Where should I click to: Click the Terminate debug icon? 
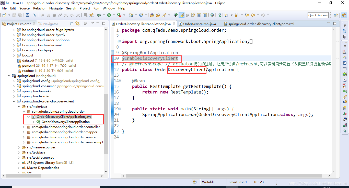click(x=54, y=15)
